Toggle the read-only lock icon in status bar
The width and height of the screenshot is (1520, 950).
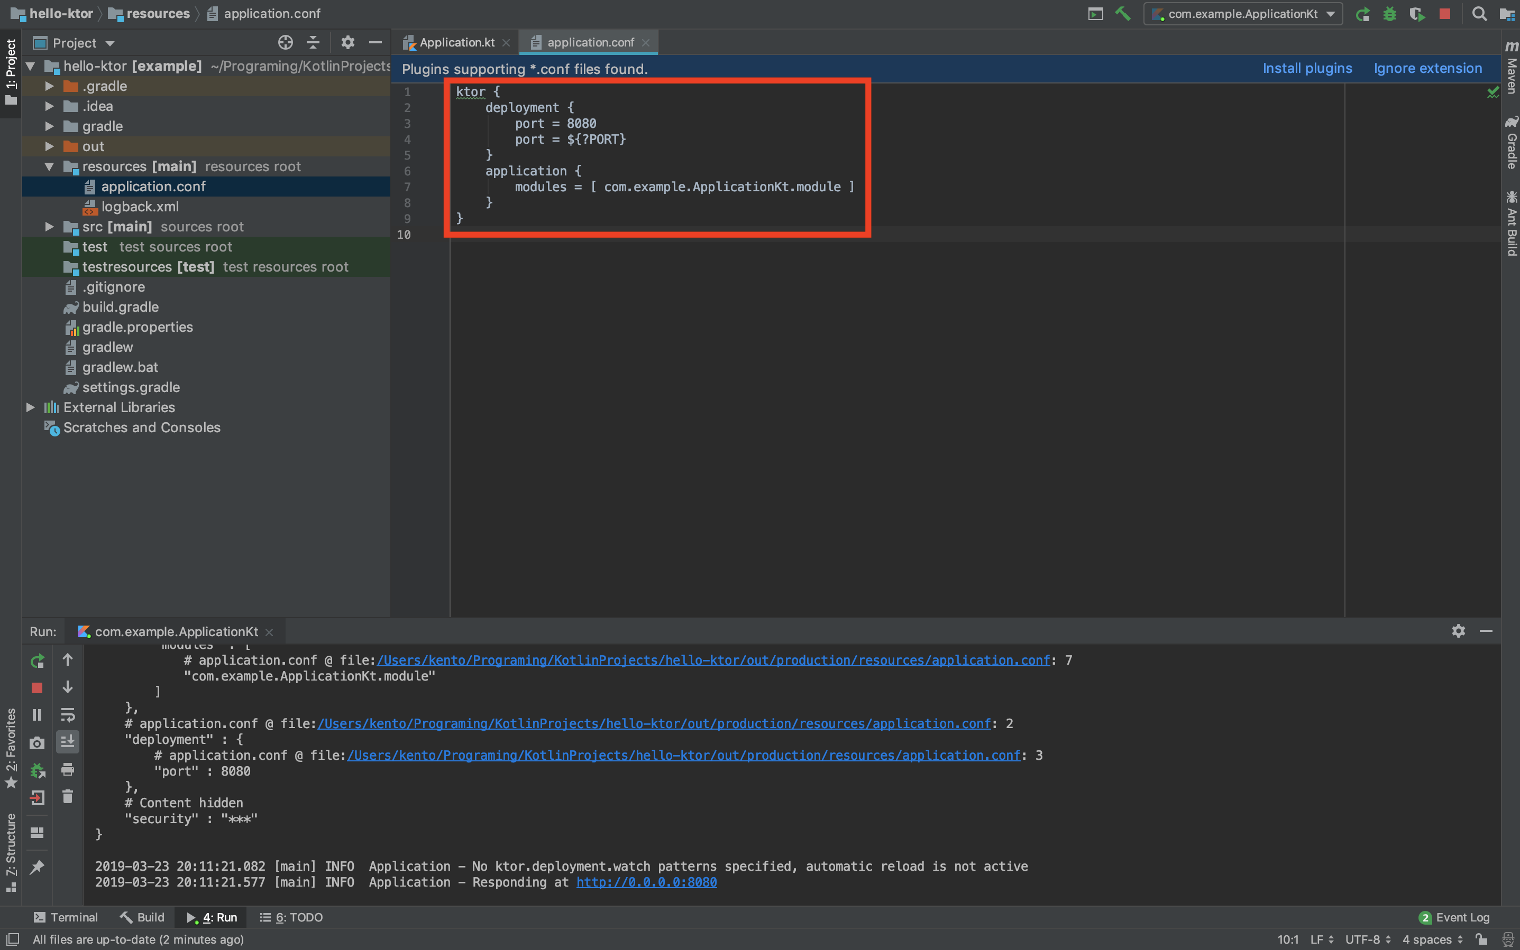pos(1481,939)
